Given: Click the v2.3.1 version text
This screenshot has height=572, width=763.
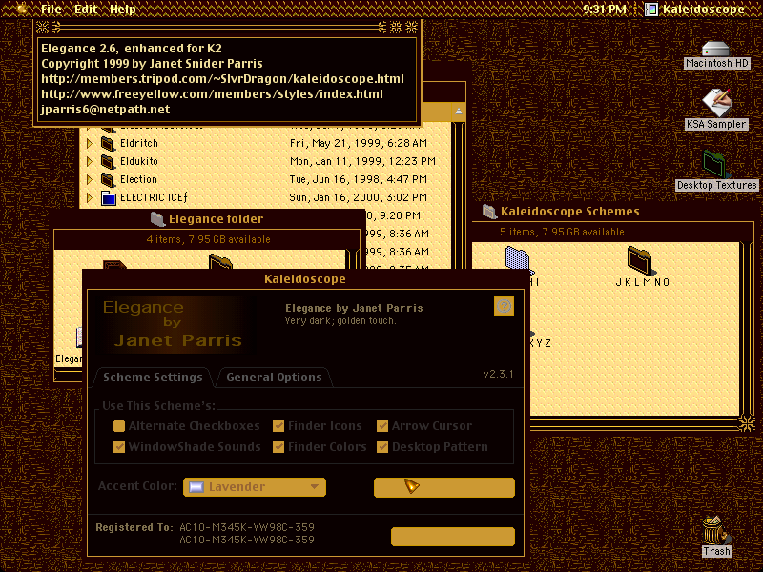Looking at the screenshot, I should click(498, 374).
